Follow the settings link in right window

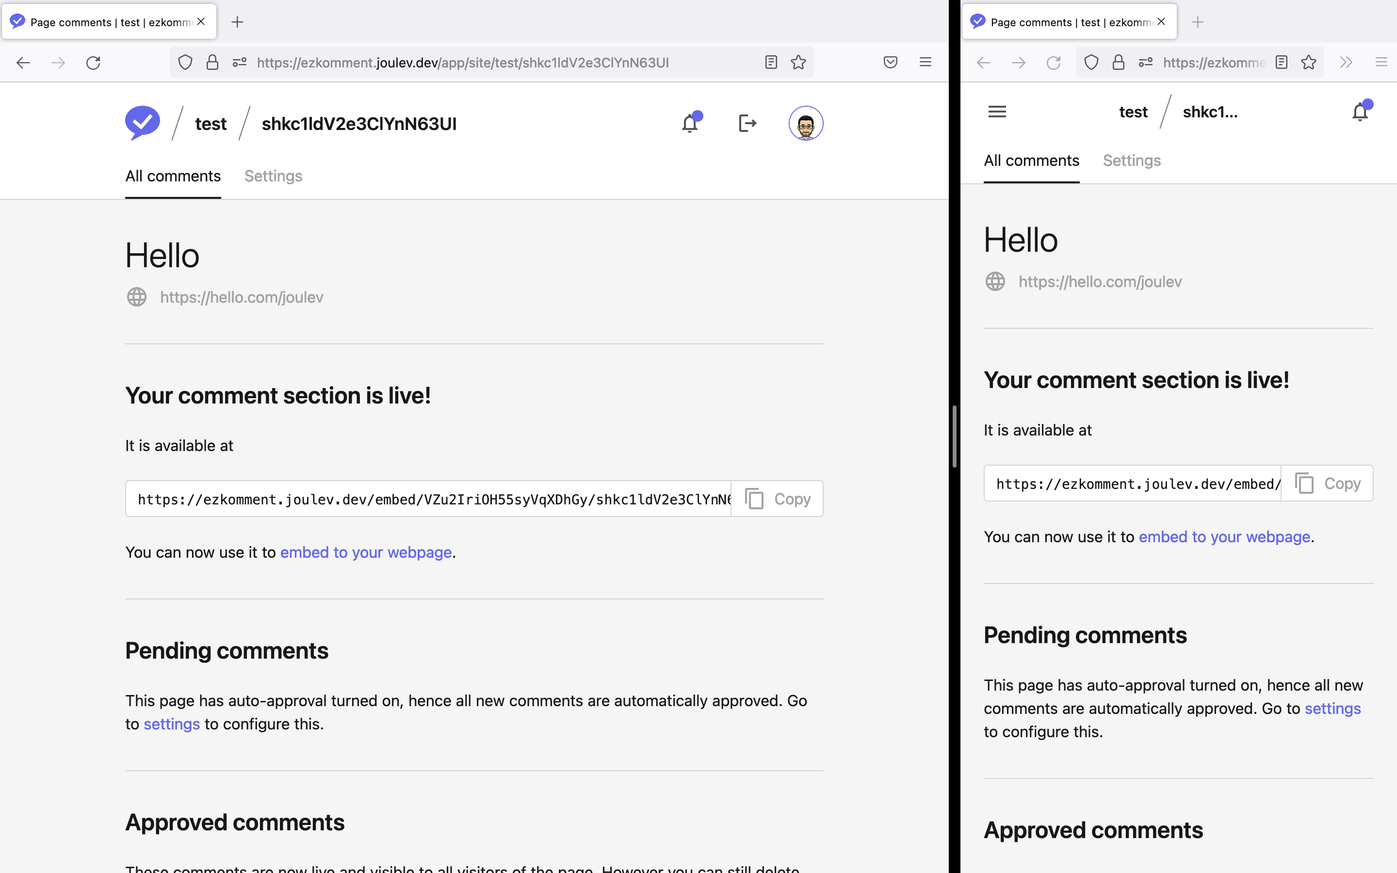coord(1333,709)
